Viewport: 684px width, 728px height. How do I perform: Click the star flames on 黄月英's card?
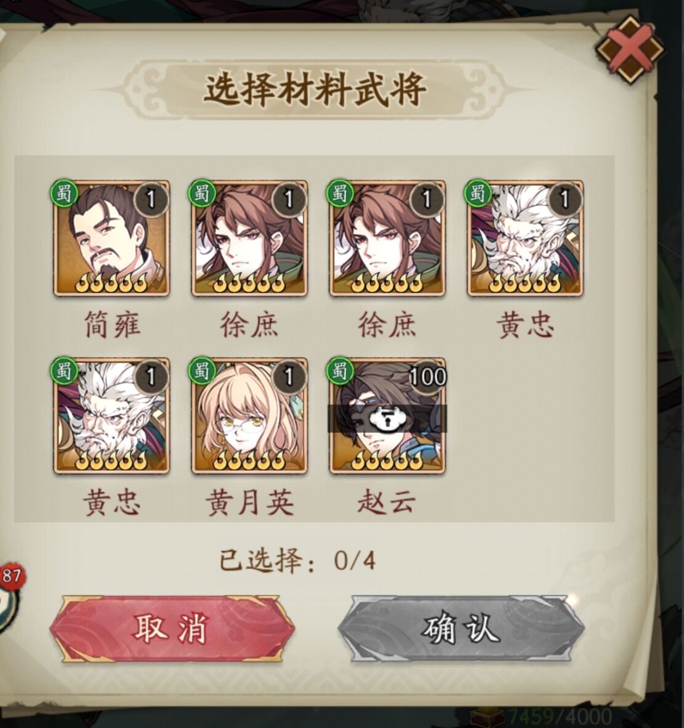pos(249,460)
